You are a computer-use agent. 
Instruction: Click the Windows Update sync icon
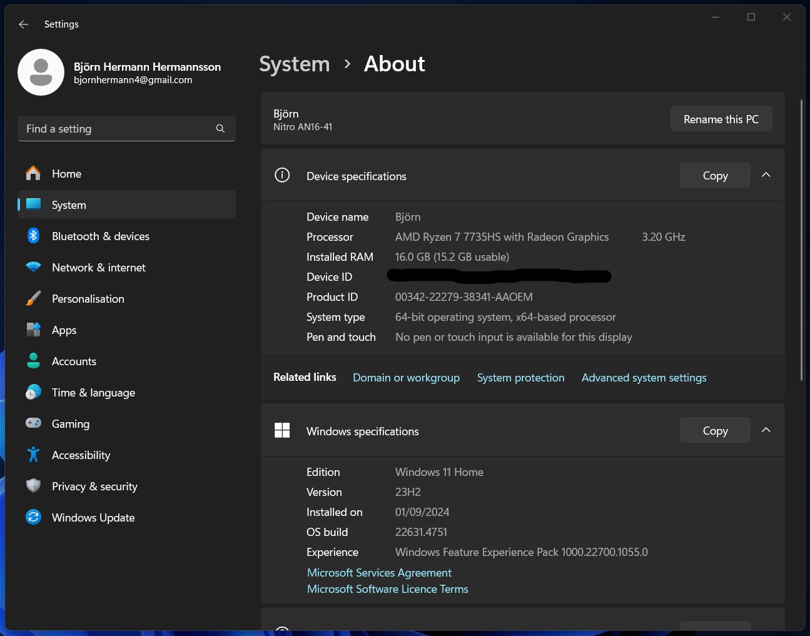click(33, 517)
